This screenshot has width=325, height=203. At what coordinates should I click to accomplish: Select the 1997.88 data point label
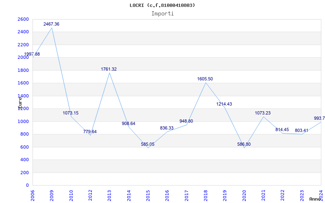(32, 54)
